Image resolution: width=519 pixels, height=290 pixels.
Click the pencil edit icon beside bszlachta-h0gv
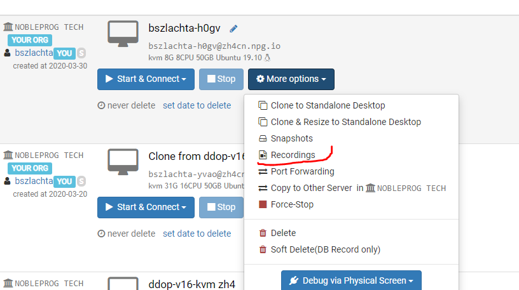[233, 29]
